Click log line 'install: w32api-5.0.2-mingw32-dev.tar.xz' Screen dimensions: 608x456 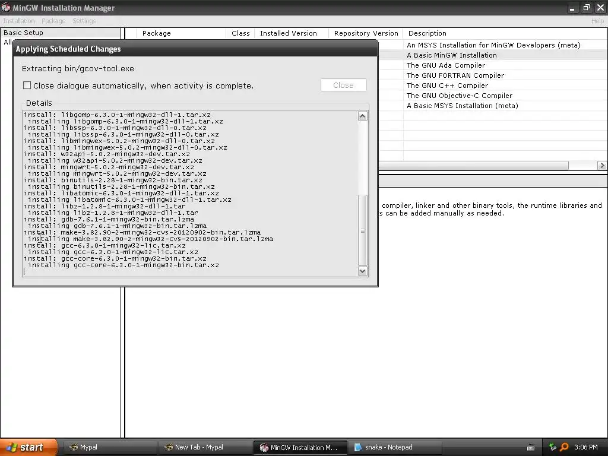coord(107,154)
